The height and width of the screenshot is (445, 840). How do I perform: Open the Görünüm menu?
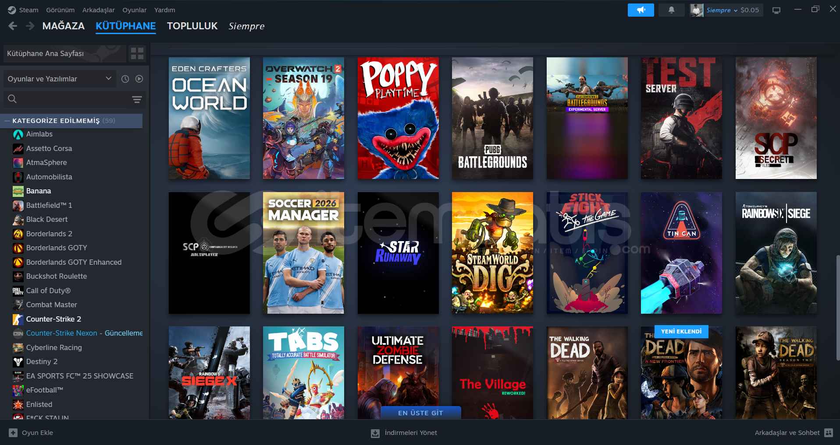(x=61, y=10)
